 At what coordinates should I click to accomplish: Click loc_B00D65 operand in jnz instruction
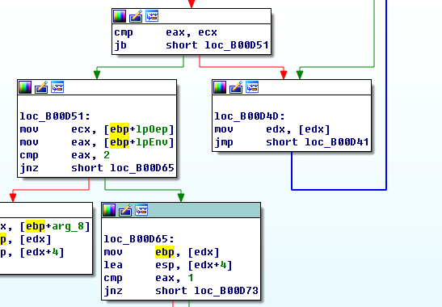pyautogui.click(x=142, y=168)
